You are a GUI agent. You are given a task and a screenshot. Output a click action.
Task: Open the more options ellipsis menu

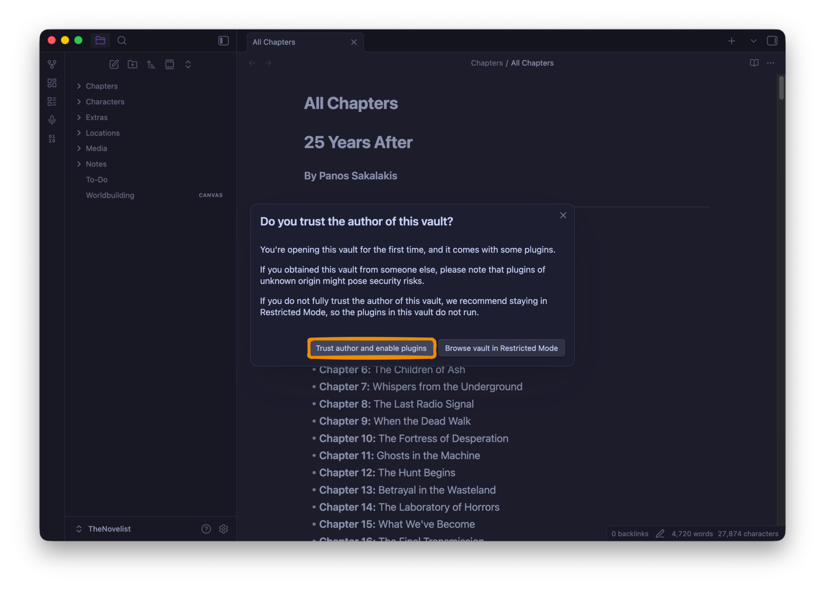click(x=770, y=63)
